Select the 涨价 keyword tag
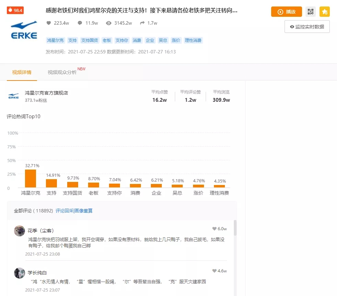The width and height of the screenshot is (337, 296). (176, 40)
